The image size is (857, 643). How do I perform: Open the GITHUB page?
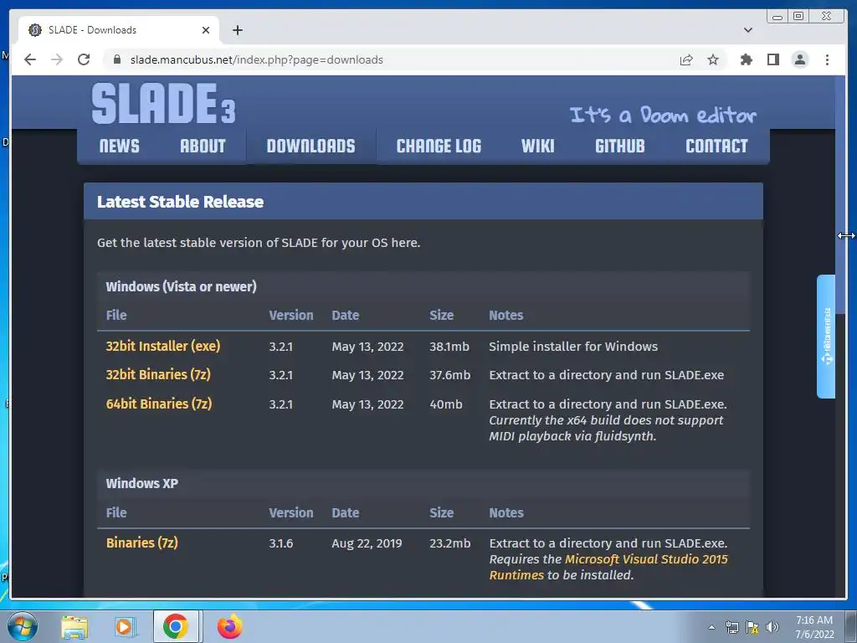click(x=620, y=146)
